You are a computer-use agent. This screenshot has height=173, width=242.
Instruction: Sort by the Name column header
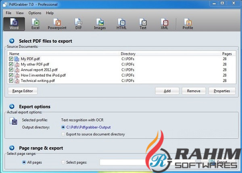point(15,54)
